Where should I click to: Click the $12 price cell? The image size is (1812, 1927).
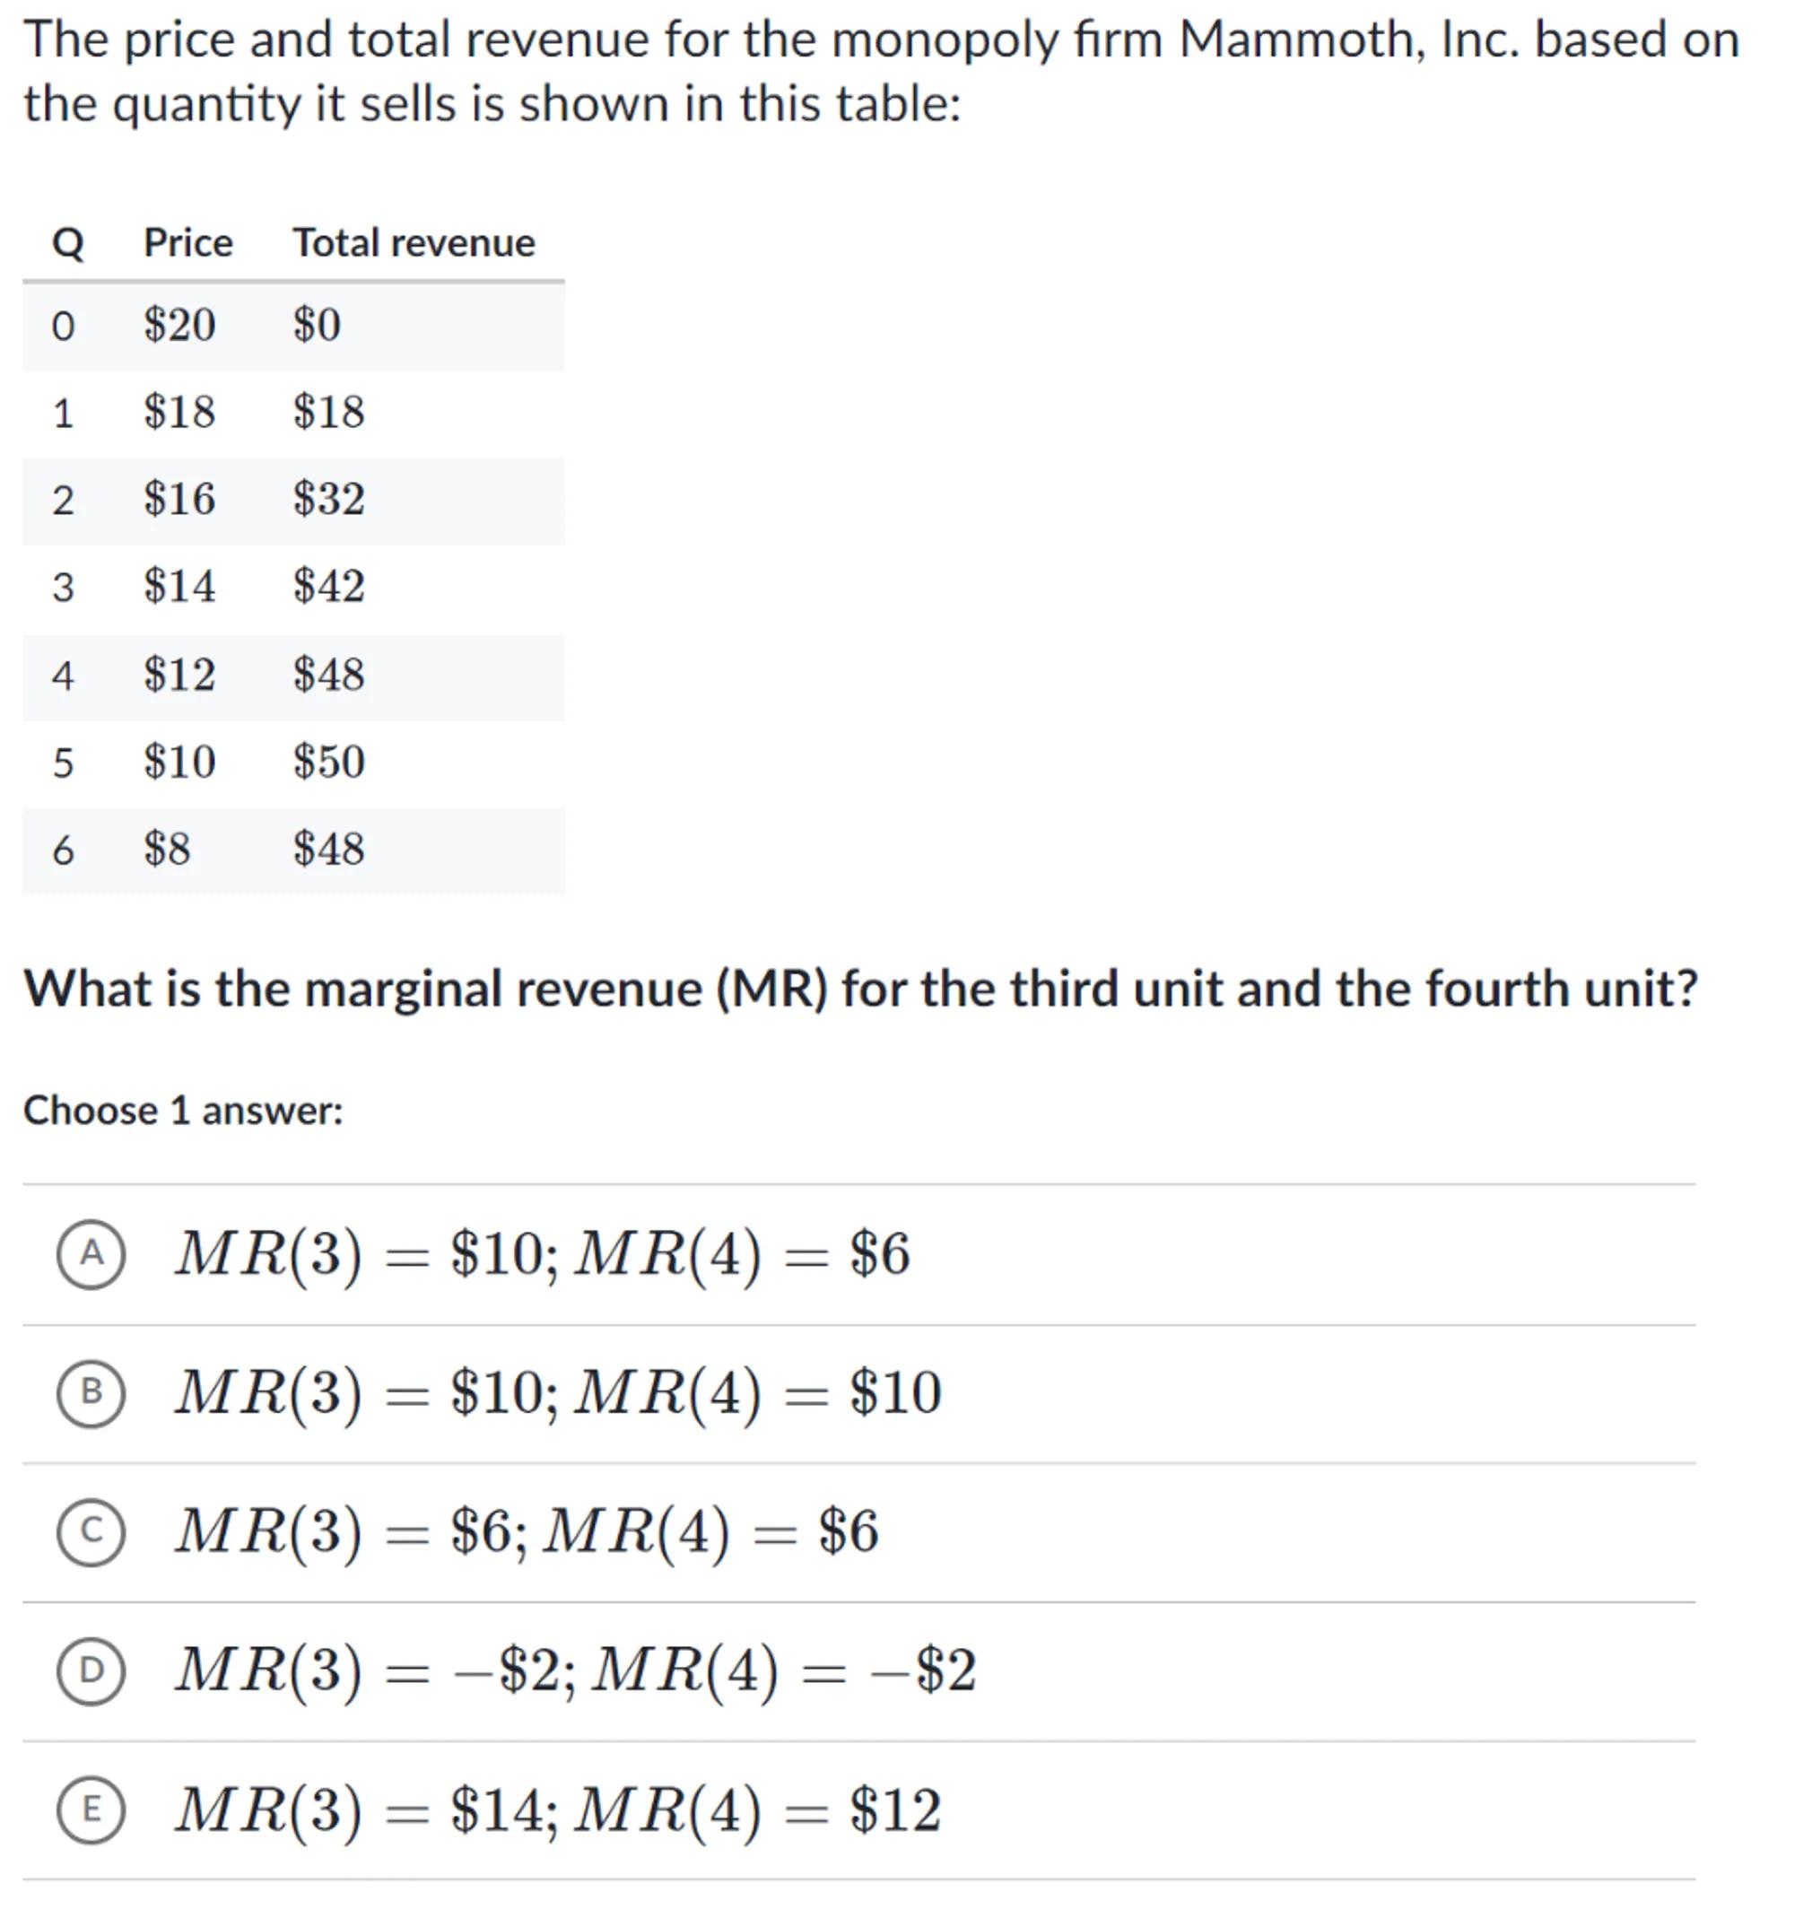click(x=179, y=675)
